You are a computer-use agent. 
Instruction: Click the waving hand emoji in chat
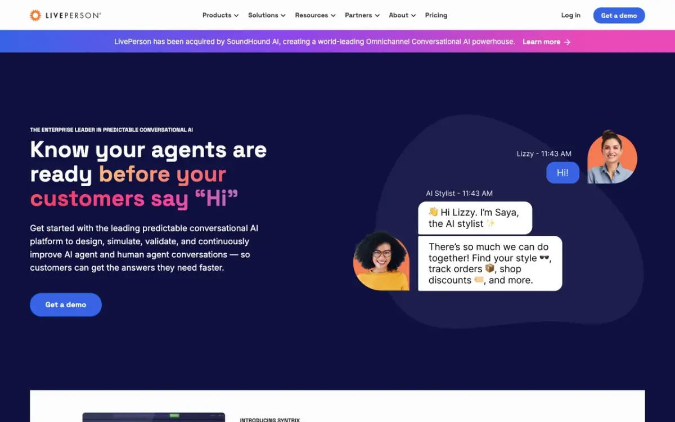[433, 212]
